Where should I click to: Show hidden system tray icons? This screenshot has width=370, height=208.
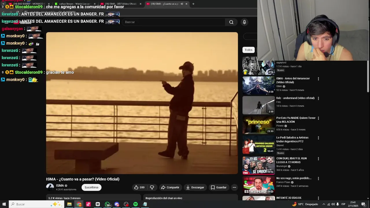pos(323,204)
